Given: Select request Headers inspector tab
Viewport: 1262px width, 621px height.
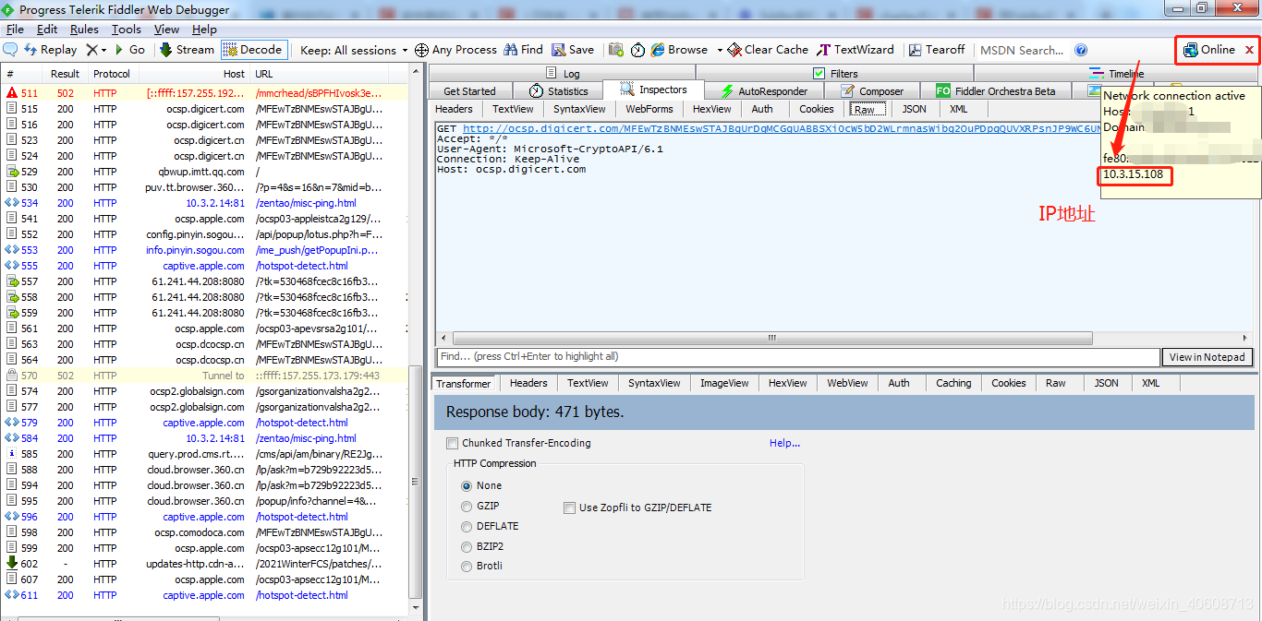Looking at the screenshot, I should coord(454,109).
